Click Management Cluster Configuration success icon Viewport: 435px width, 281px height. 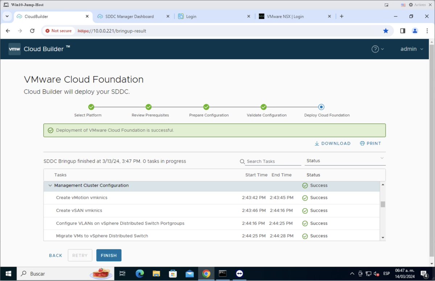pos(305,186)
